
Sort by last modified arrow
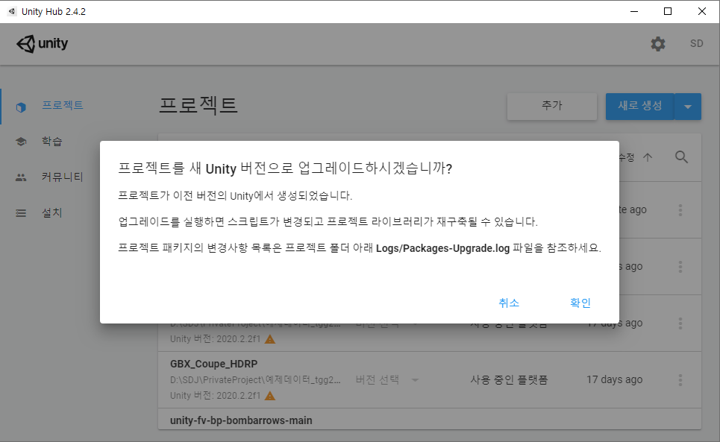tap(648, 157)
